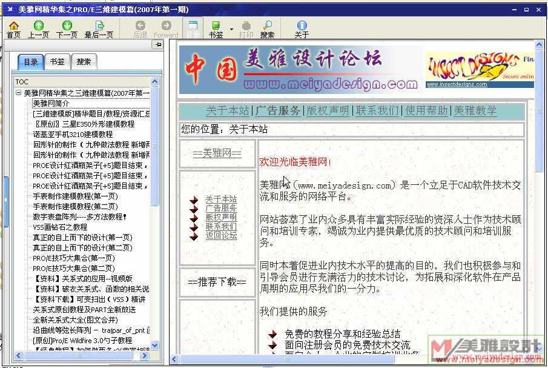The height and width of the screenshot is (368, 548).
Task: Click the 美雅教学 link in top nav bar
Action: point(475,110)
